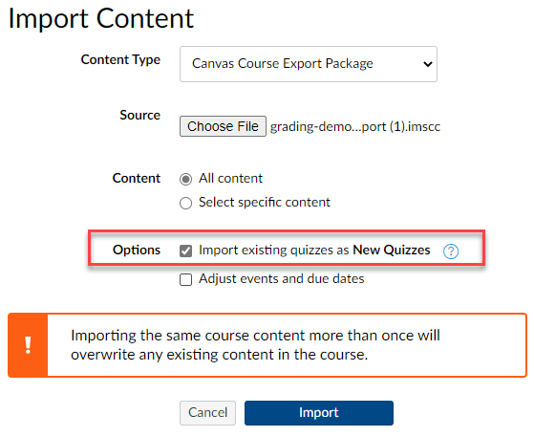
Task: Click the 'All content' label text
Action: pyautogui.click(x=230, y=178)
